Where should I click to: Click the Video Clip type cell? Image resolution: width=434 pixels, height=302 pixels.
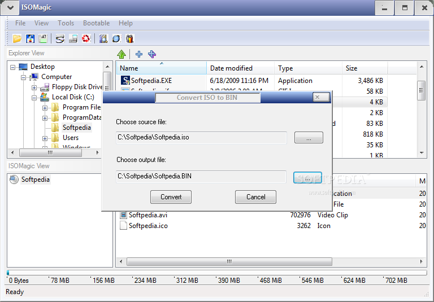(333, 215)
